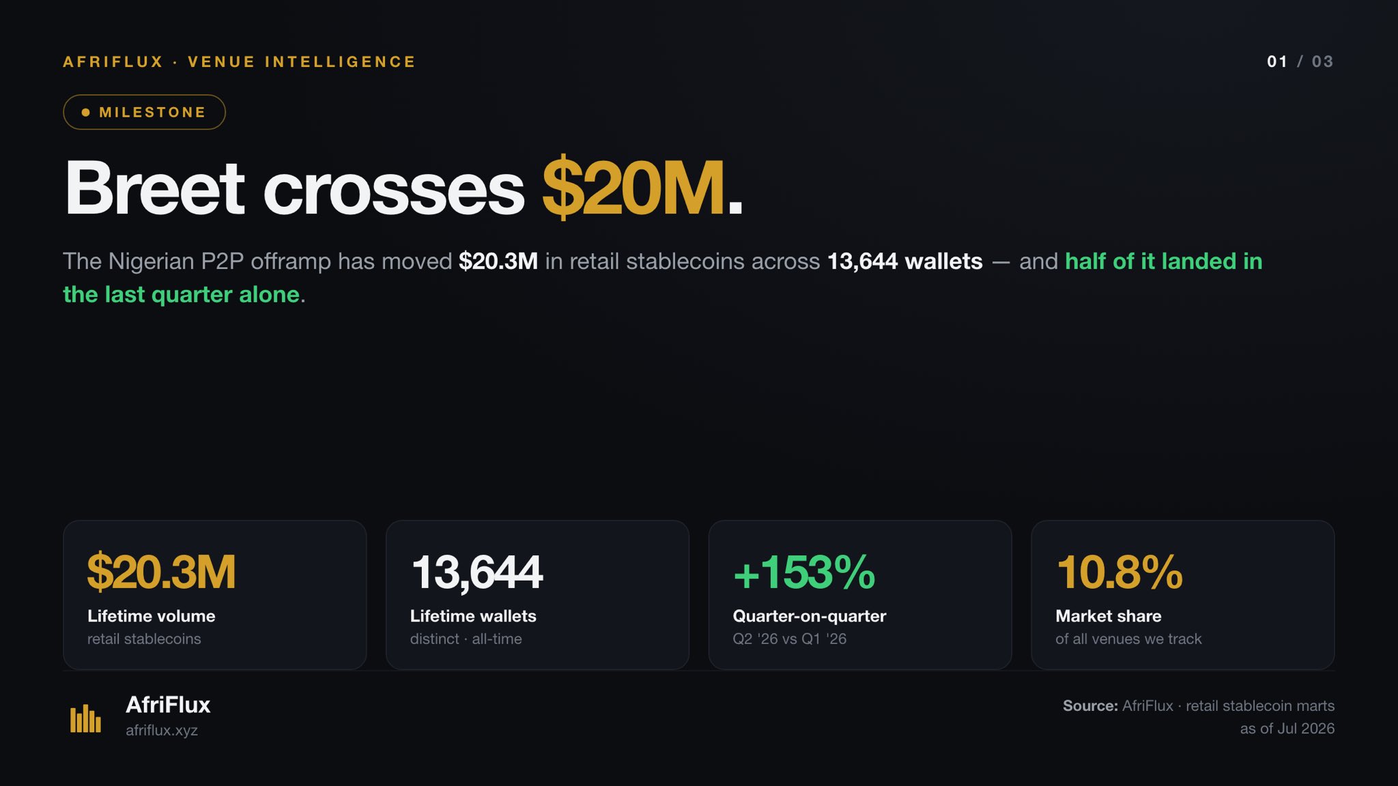Click the 'Breet crosses $20M.' headline
The width and height of the screenshot is (1398, 786).
[403, 188]
